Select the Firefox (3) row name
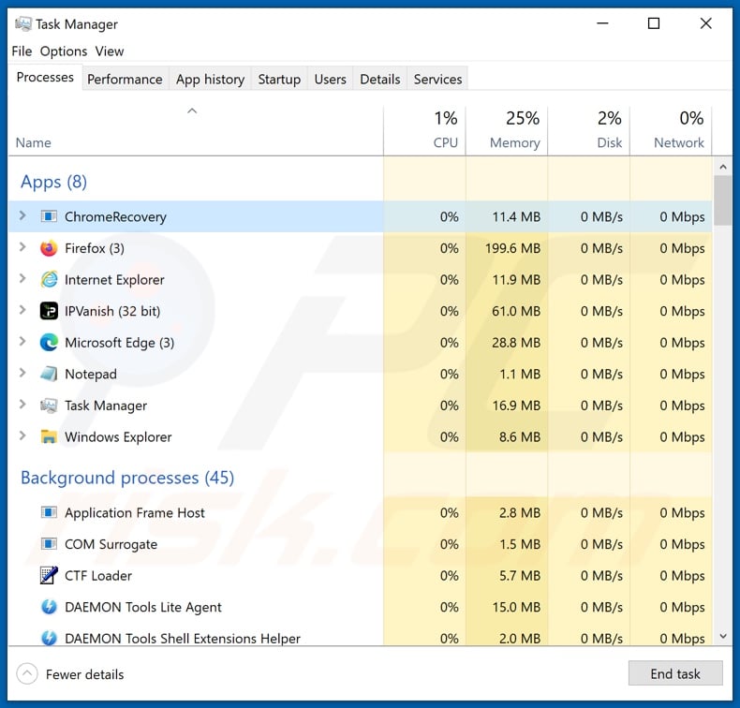Viewport: 740px width, 708px height. 95,248
